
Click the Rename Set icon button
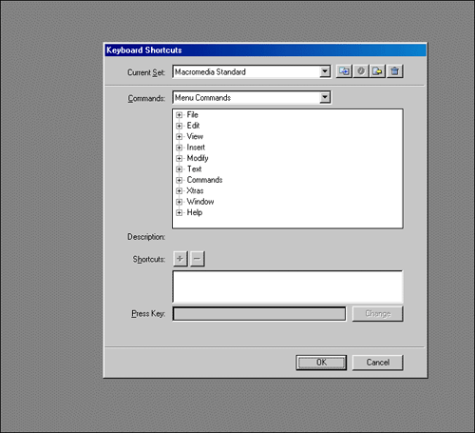pyautogui.click(x=361, y=71)
